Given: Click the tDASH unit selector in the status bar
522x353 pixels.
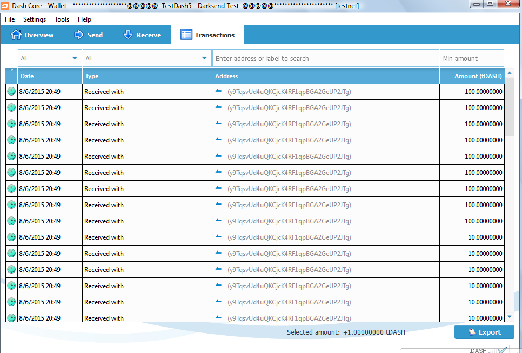Looking at the screenshot, I should [478, 350].
